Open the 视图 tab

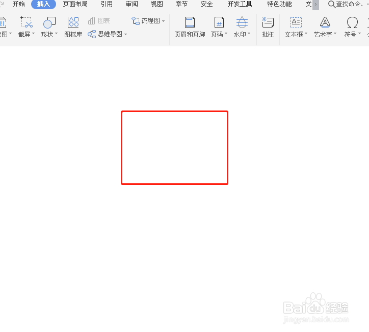(157, 4)
